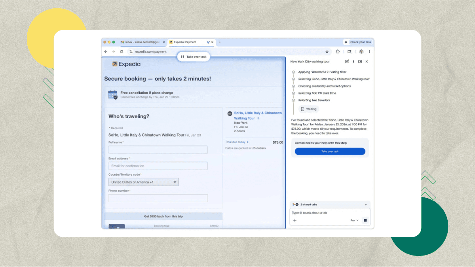475x267 pixels.
Task: Switch to the Gmail Inbox tab
Action: pyautogui.click(x=141, y=42)
